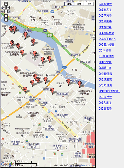
Task: Open link 【M】節信院
Action: point(105,74)
